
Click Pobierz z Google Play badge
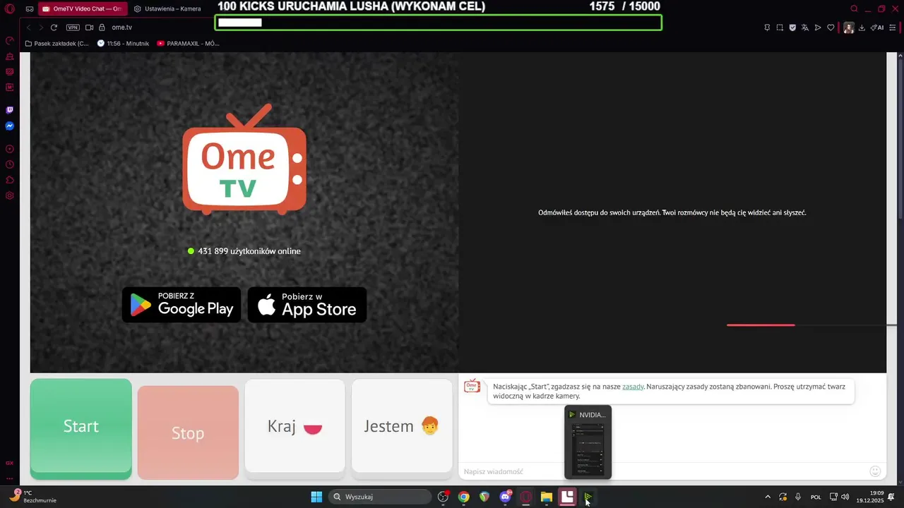[x=182, y=305]
